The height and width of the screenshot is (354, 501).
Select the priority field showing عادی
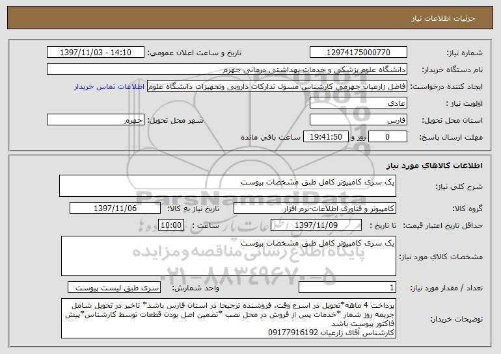[358, 103]
